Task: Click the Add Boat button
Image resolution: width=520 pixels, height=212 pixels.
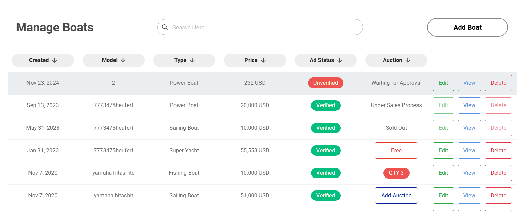Action: coord(467,27)
